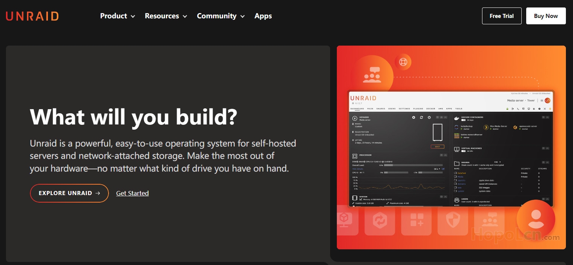Click the community people circle icon in hero graphic

pyautogui.click(x=372, y=75)
